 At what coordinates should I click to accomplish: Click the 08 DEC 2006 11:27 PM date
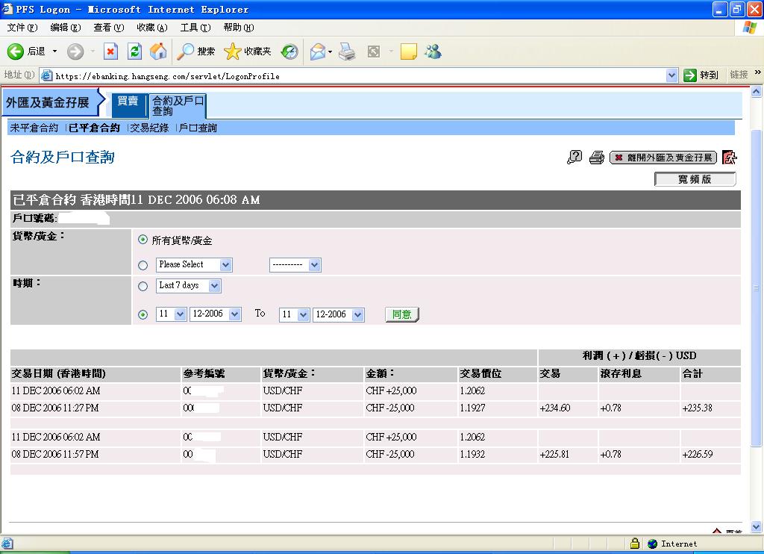click(x=55, y=408)
